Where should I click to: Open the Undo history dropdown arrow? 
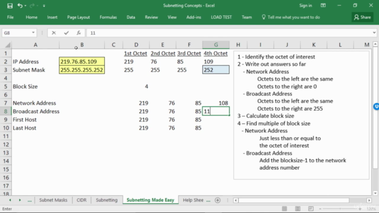[x=25, y=5]
